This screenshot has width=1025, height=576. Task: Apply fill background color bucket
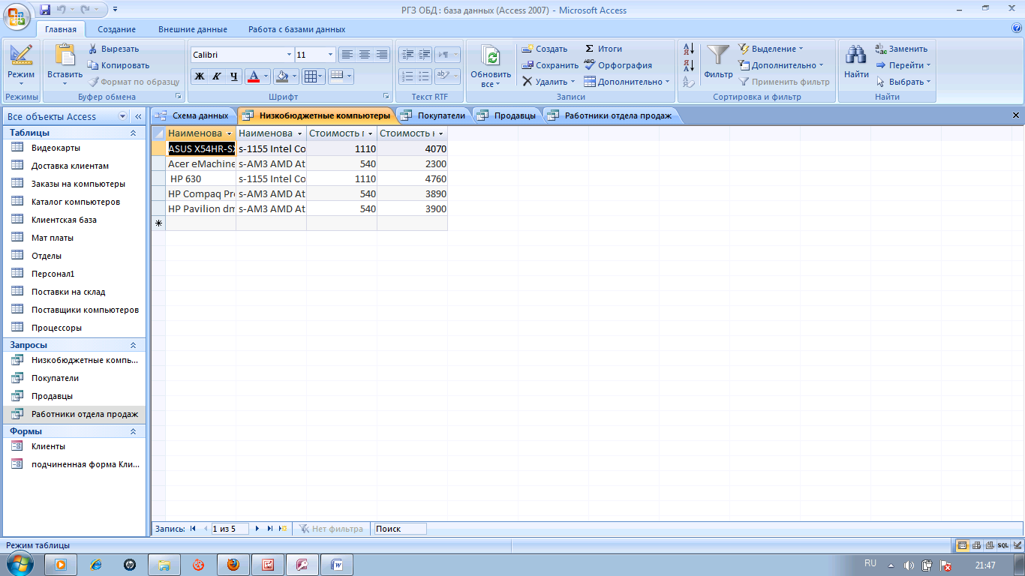(x=281, y=76)
